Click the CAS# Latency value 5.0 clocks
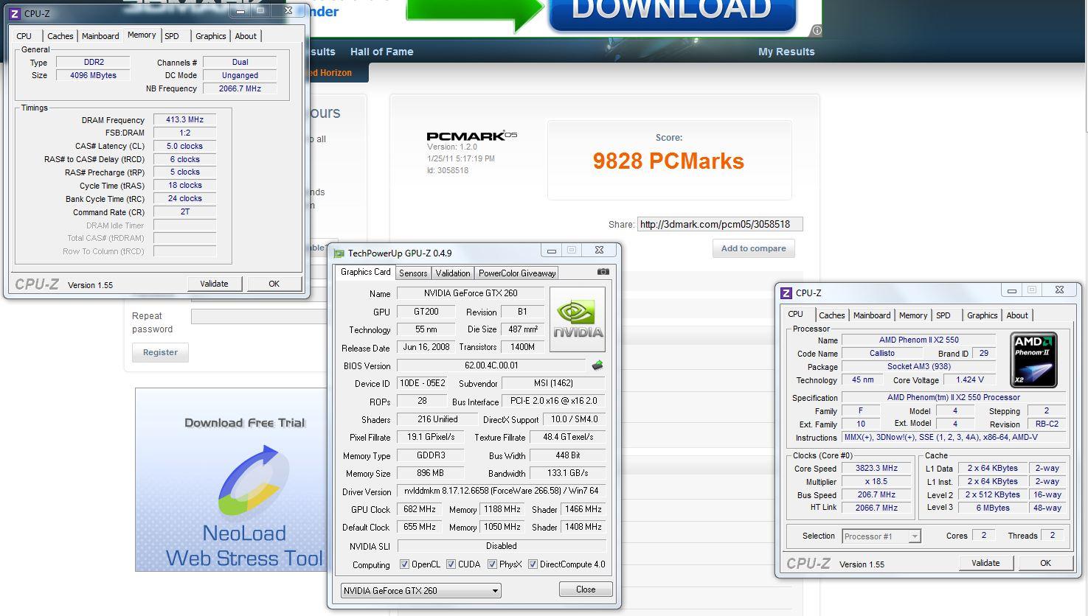Image resolution: width=1088 pixels, height=616 pixels. 184,146
